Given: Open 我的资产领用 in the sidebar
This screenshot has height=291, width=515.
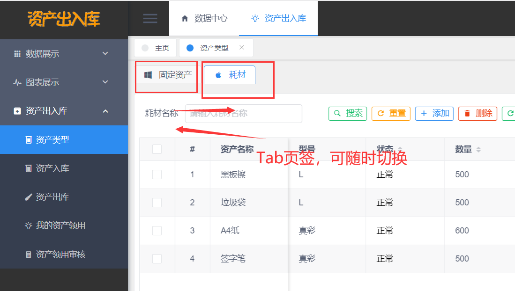Looking at the screenshot, I should 64,226.
